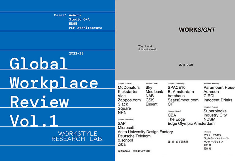235x161 pixels.
Task: Select McDonald's under Chapter 1
Action: click(129, 88)
